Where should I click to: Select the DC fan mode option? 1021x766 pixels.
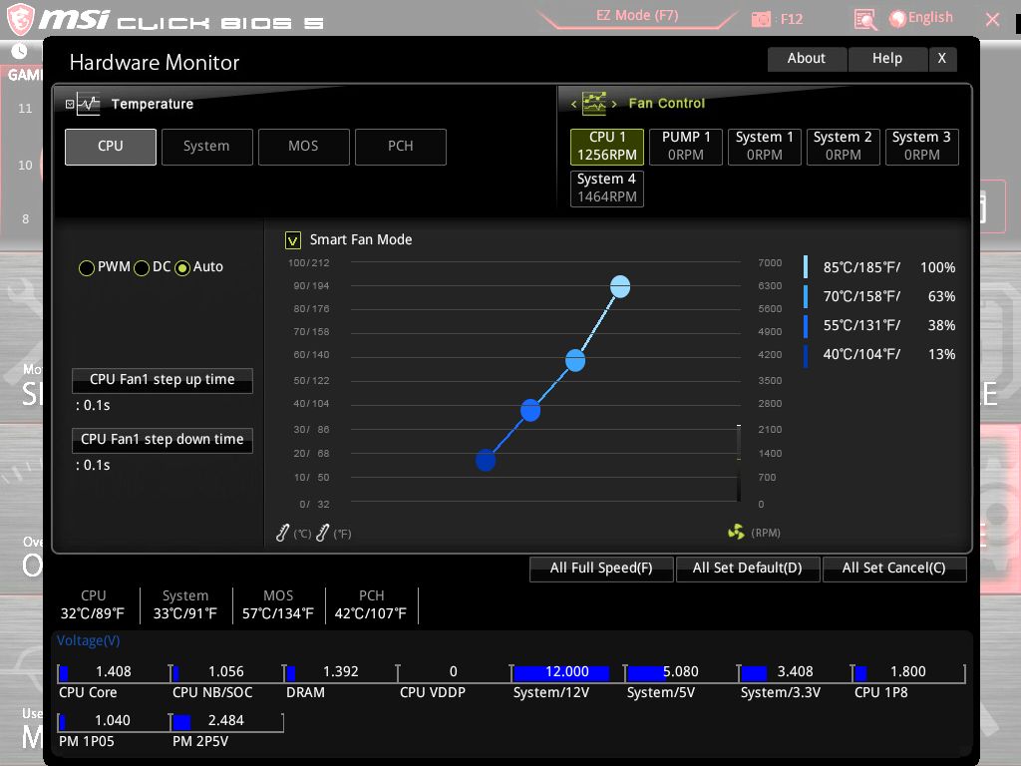[x=142, y=267]
